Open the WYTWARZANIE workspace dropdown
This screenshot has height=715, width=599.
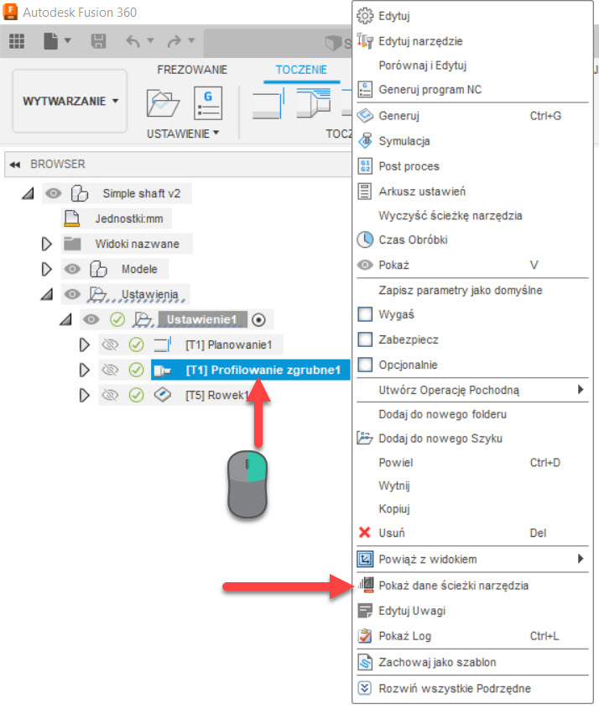(x=70, y=101)
